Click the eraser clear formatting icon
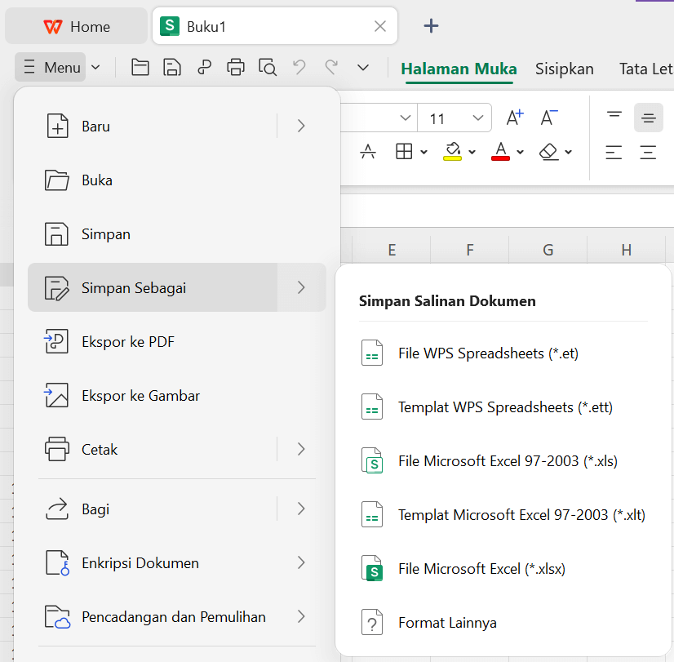This screenshot has height=662, width=674. coord(549,152)
